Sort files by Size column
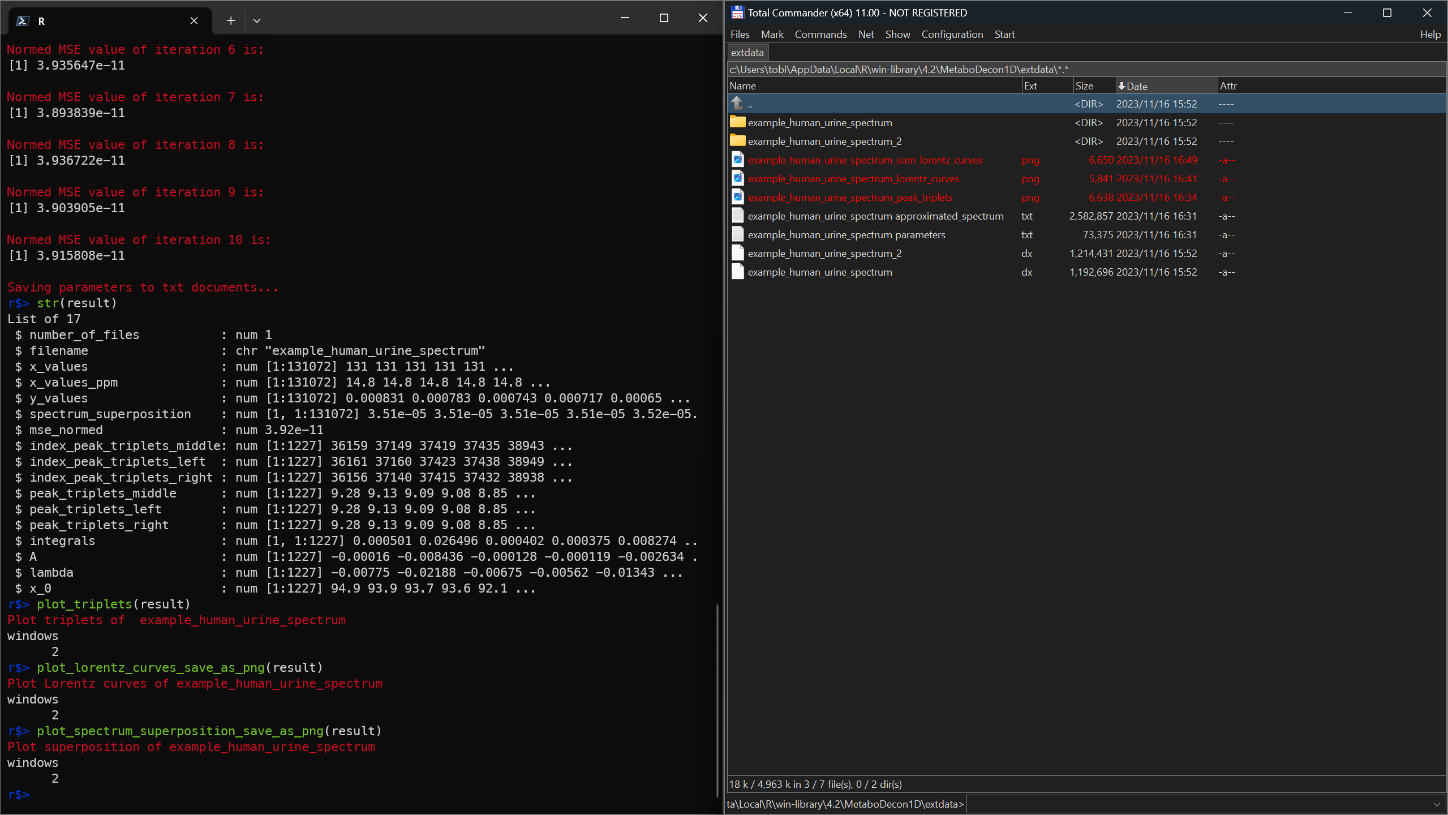Viewport: 1448px width, 815px height. pos(1094,86)
